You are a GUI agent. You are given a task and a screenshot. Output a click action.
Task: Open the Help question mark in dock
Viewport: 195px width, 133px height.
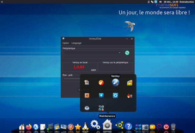pyautogui.click(x=129, y=126)
